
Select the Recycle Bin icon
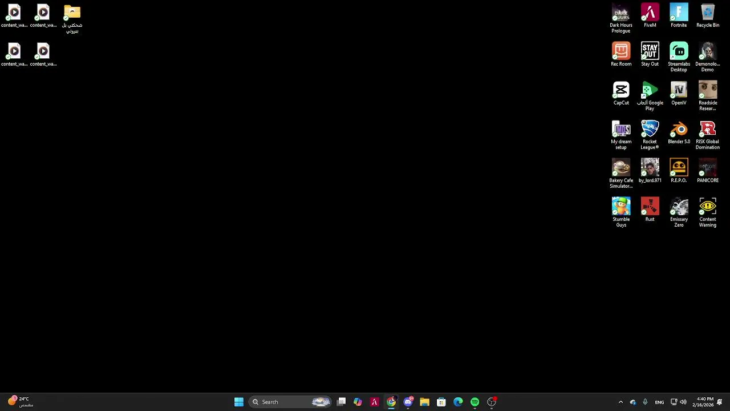[x=708, y=16]
